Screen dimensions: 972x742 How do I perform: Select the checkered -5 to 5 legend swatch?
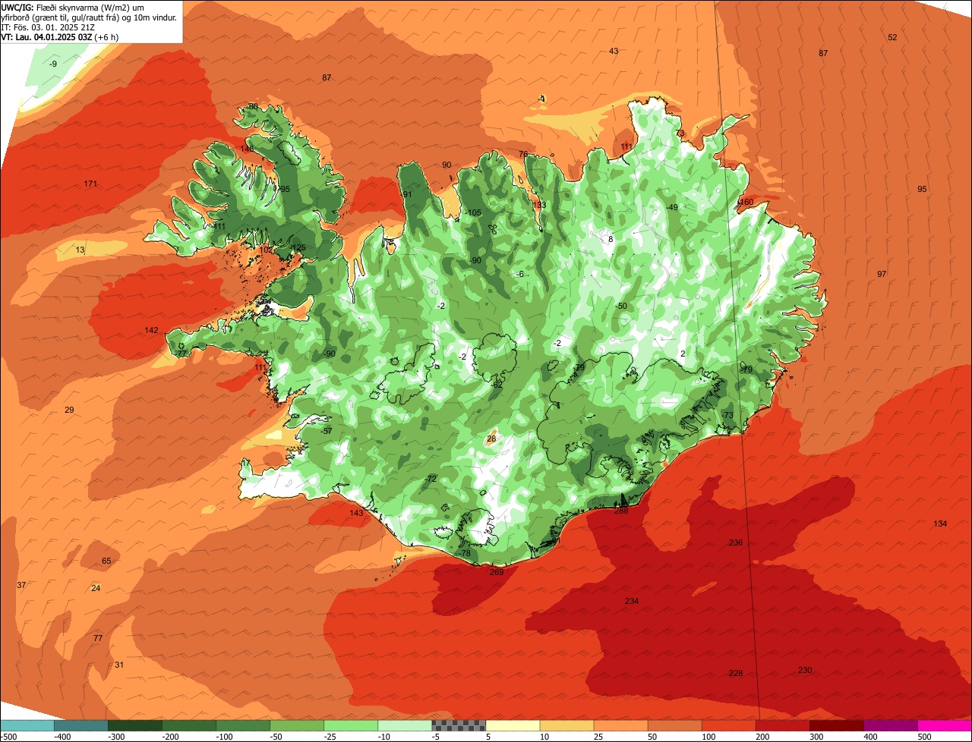tap(459, 725)
